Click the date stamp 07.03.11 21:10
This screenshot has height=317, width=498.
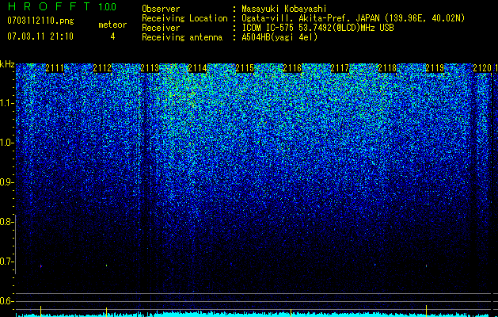(x=40, y=36)
